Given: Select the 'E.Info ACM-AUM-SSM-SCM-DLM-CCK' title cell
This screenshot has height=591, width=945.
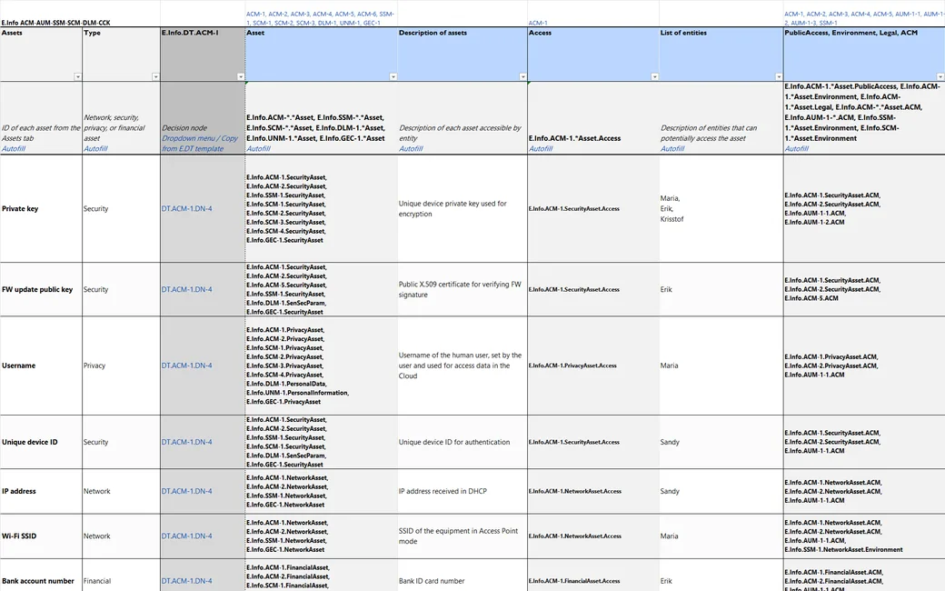Looking at the screenshot, I should point(56,23).
